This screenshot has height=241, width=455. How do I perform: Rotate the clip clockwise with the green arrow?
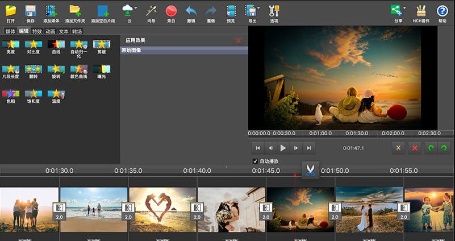coord(444,148)
